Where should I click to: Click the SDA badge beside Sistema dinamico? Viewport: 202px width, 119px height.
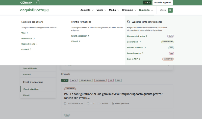click(171, 48)
